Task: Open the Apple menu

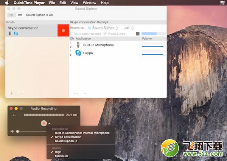Action: 7,3
